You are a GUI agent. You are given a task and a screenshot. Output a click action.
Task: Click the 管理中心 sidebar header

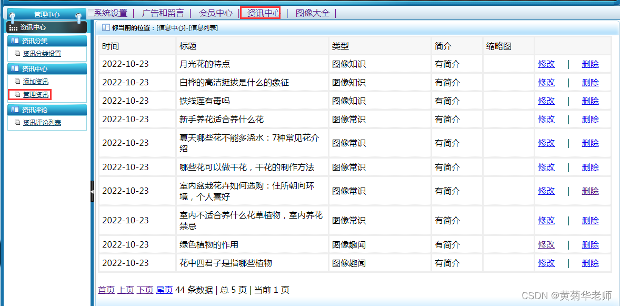click(x=47, y=15)
